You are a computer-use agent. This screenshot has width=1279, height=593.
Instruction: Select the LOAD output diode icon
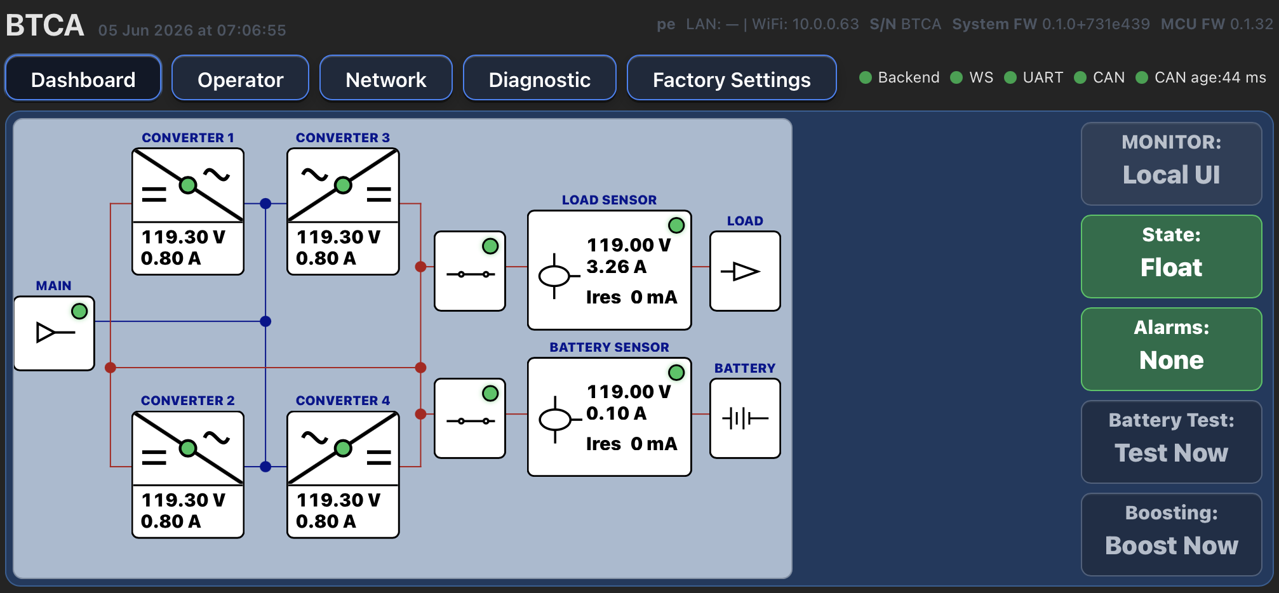pos(740,272)
